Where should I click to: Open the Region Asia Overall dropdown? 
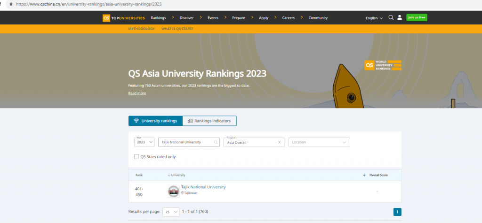pos(254,142)
